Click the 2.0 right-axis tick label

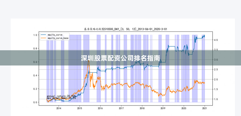tap(216, 79)
